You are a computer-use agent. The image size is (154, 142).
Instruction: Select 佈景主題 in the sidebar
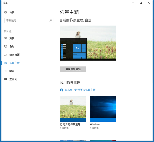tap(14, 63)
